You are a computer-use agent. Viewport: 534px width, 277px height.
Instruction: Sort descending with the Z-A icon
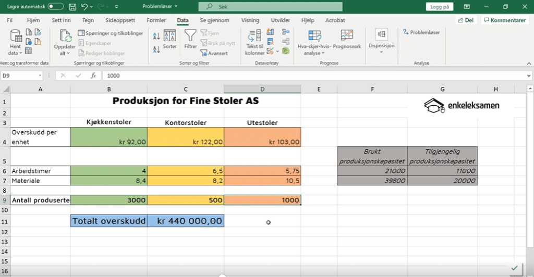point(156,49)
